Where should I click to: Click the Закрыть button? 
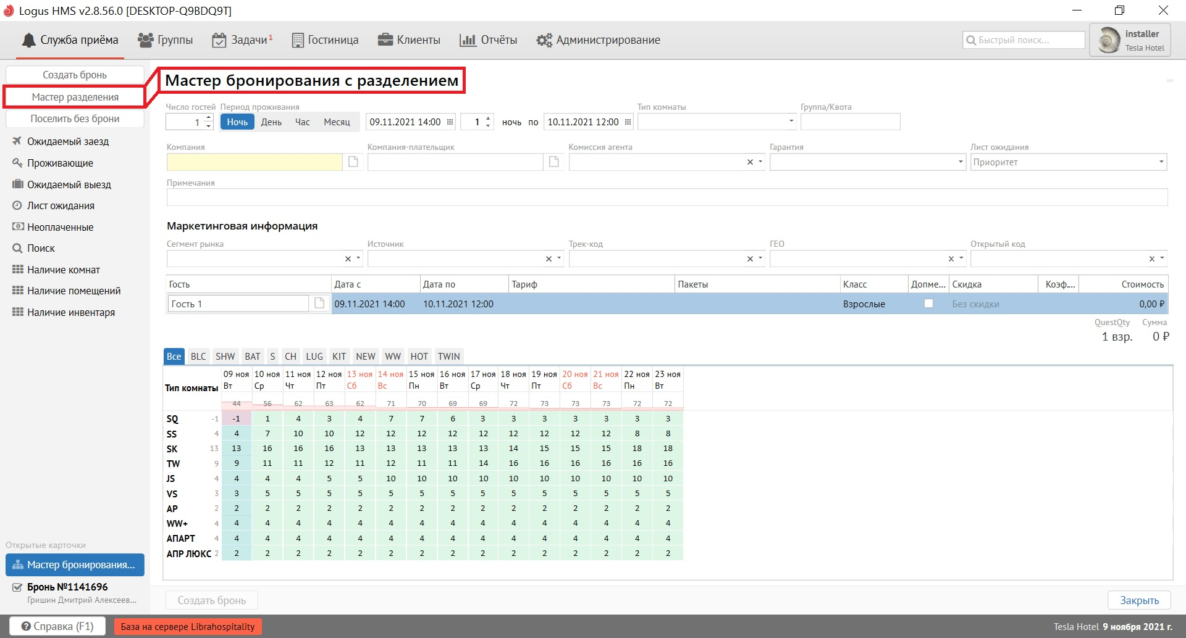click(1139, 600)
